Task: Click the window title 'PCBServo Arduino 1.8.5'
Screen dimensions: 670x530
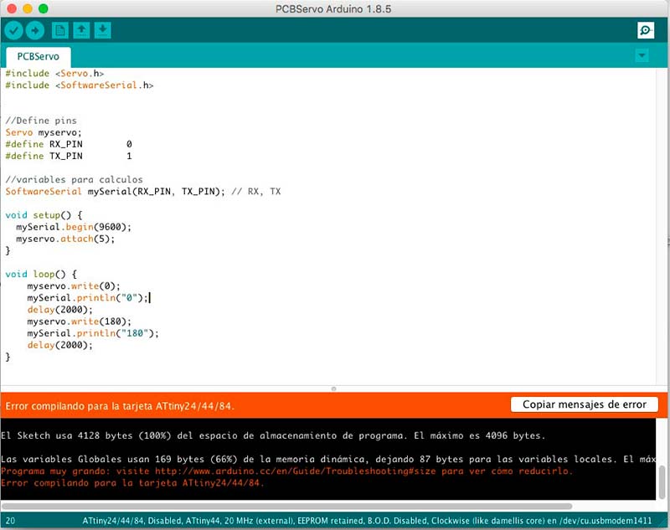Action: 333,9
